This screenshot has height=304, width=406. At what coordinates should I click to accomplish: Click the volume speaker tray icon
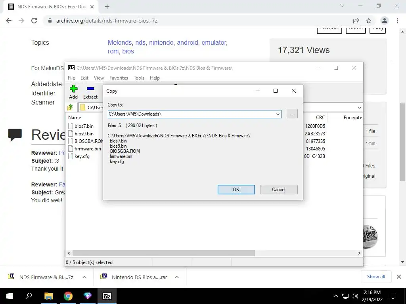(355, 296)
